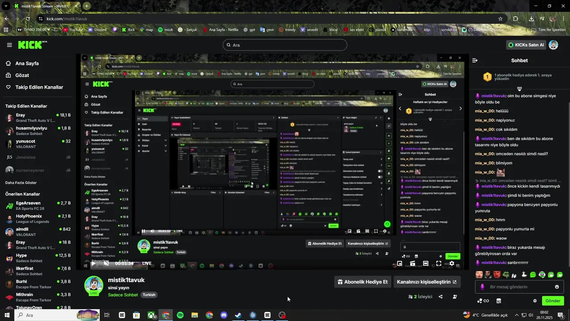
Task: Open File Explorer from the taskbar
Action: (x=195, y=315)
